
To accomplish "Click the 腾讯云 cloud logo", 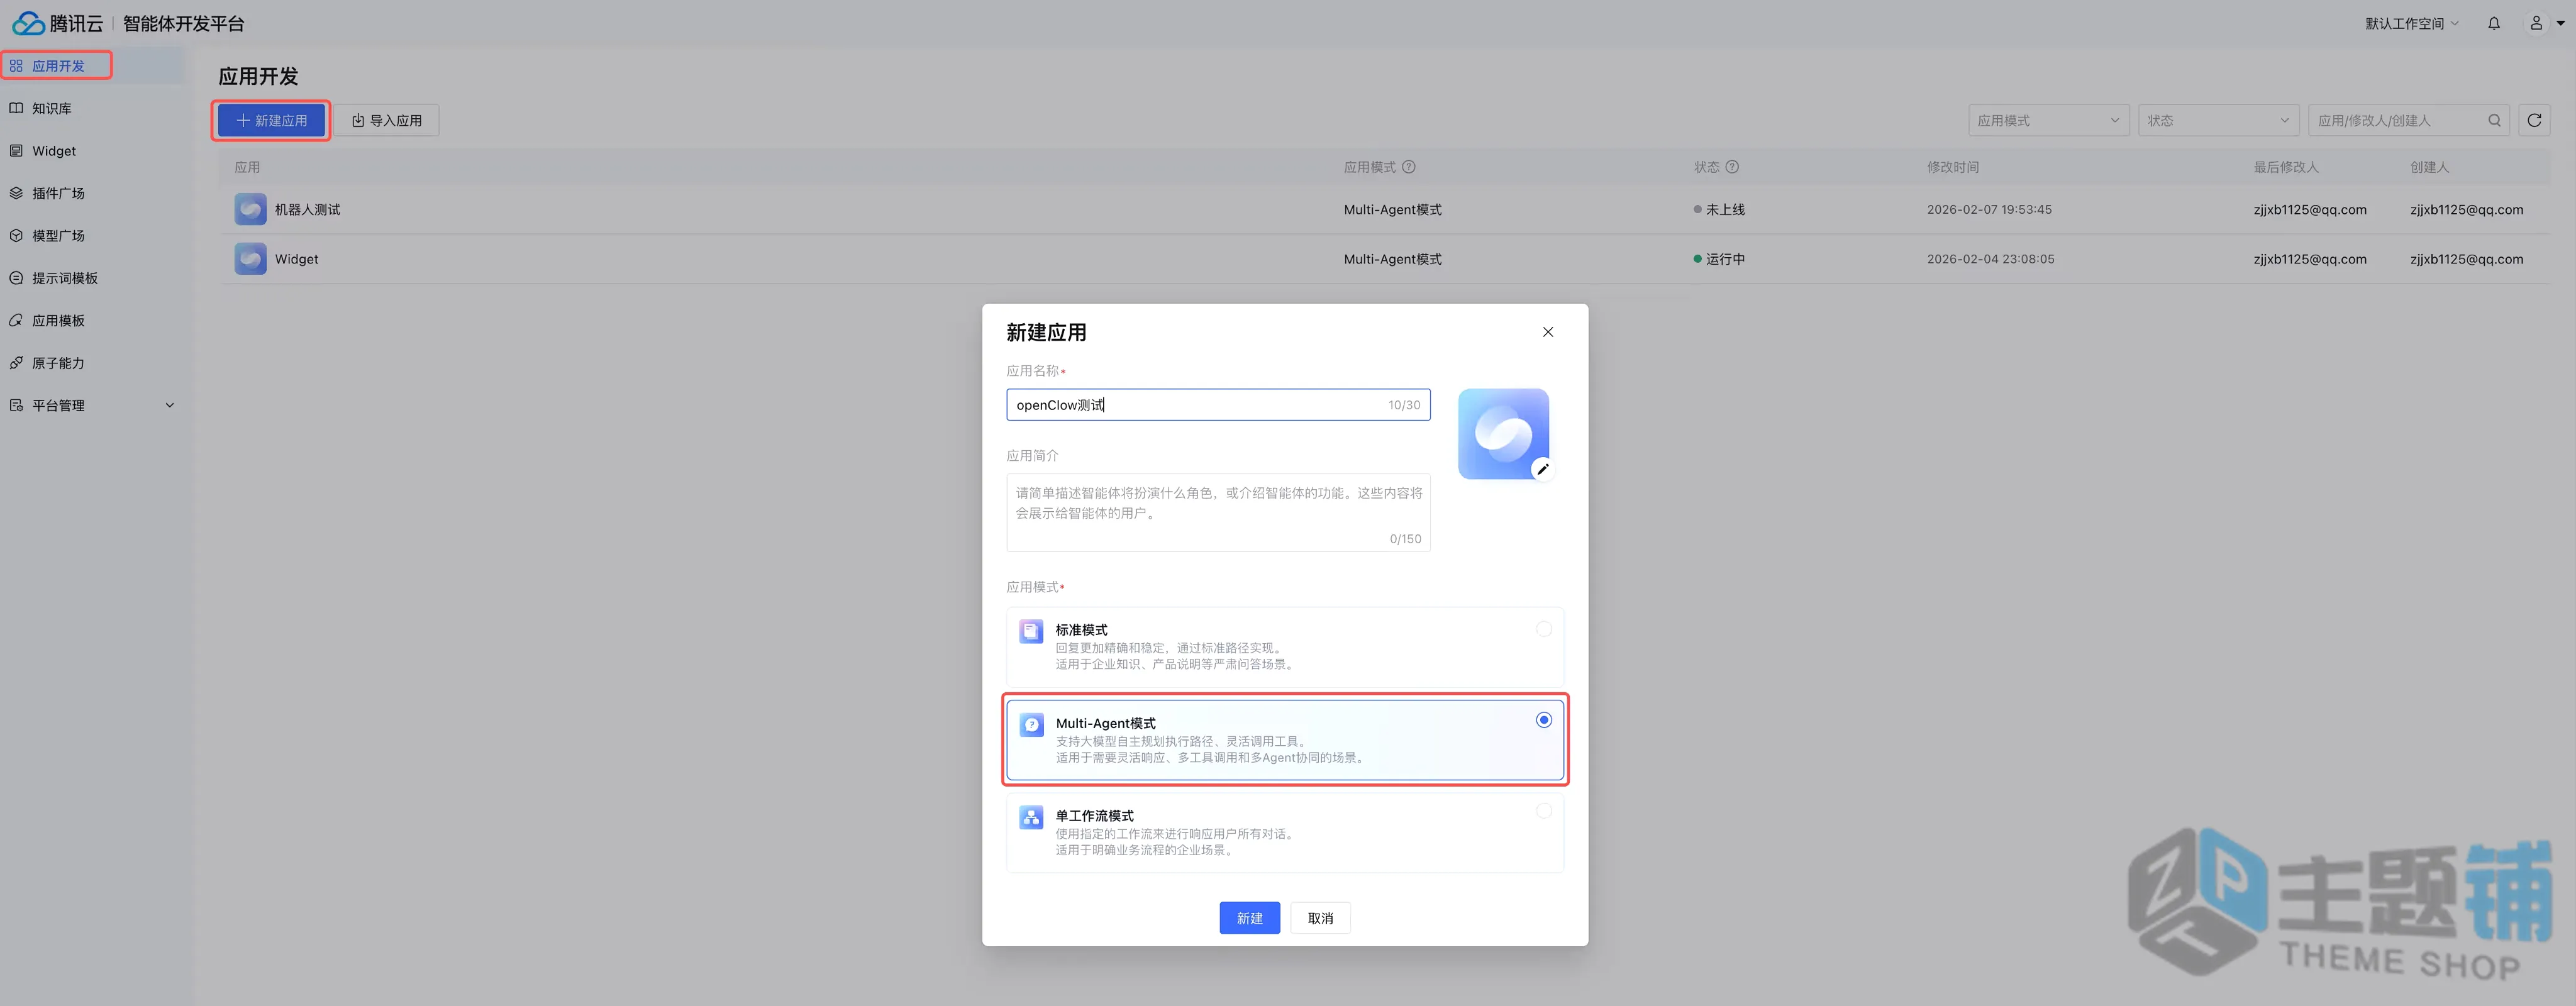I will point(28,23).
